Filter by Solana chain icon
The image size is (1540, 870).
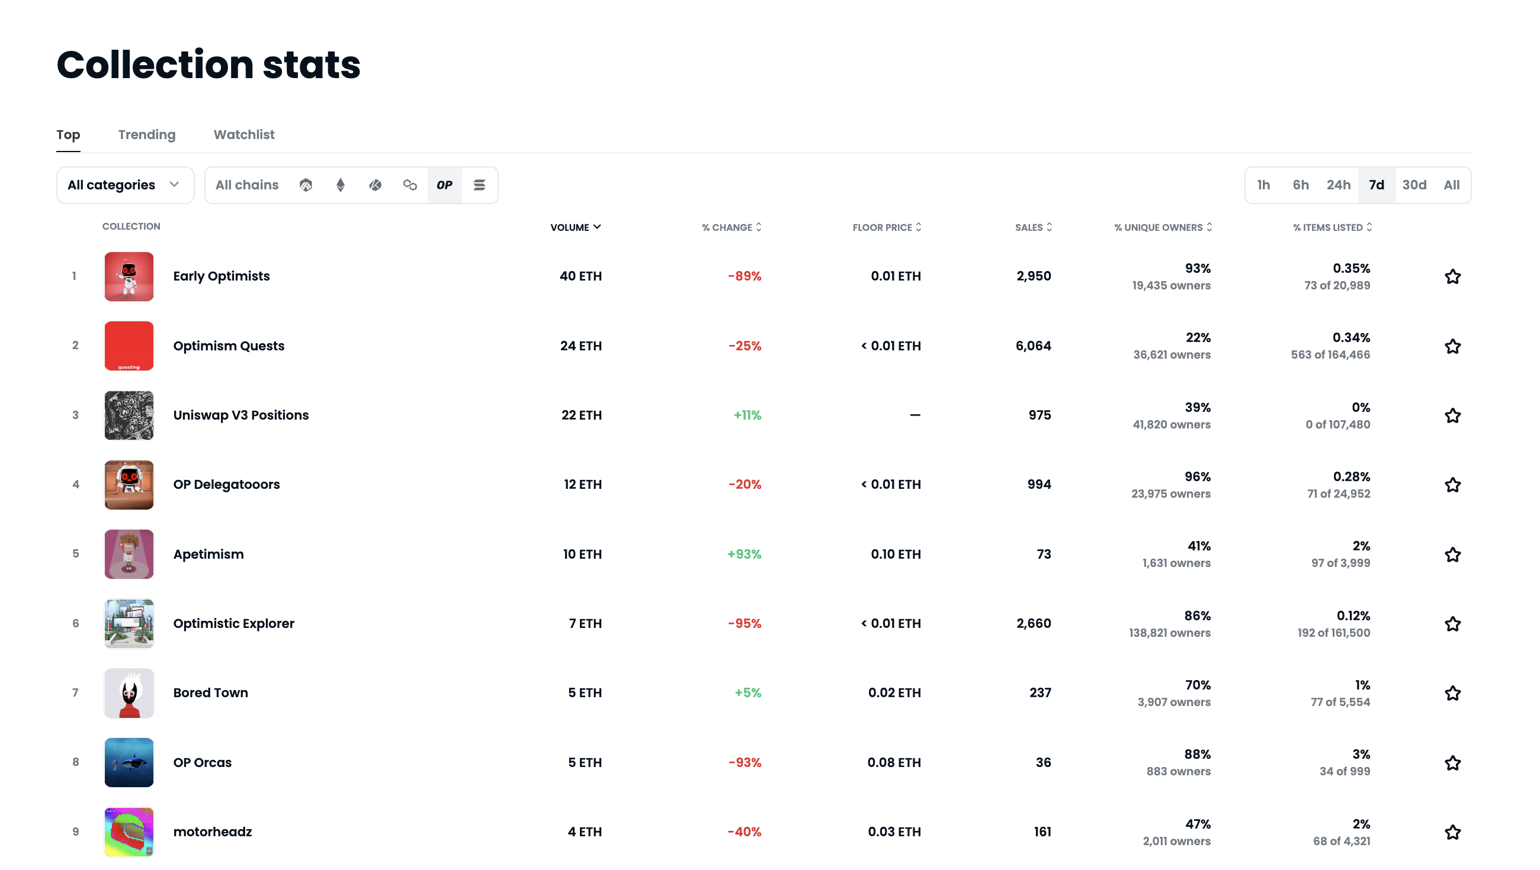point(479,185)
